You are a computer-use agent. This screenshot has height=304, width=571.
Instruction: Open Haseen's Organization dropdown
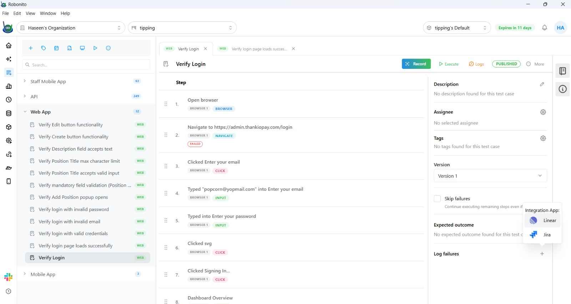[x=71, y=28]
